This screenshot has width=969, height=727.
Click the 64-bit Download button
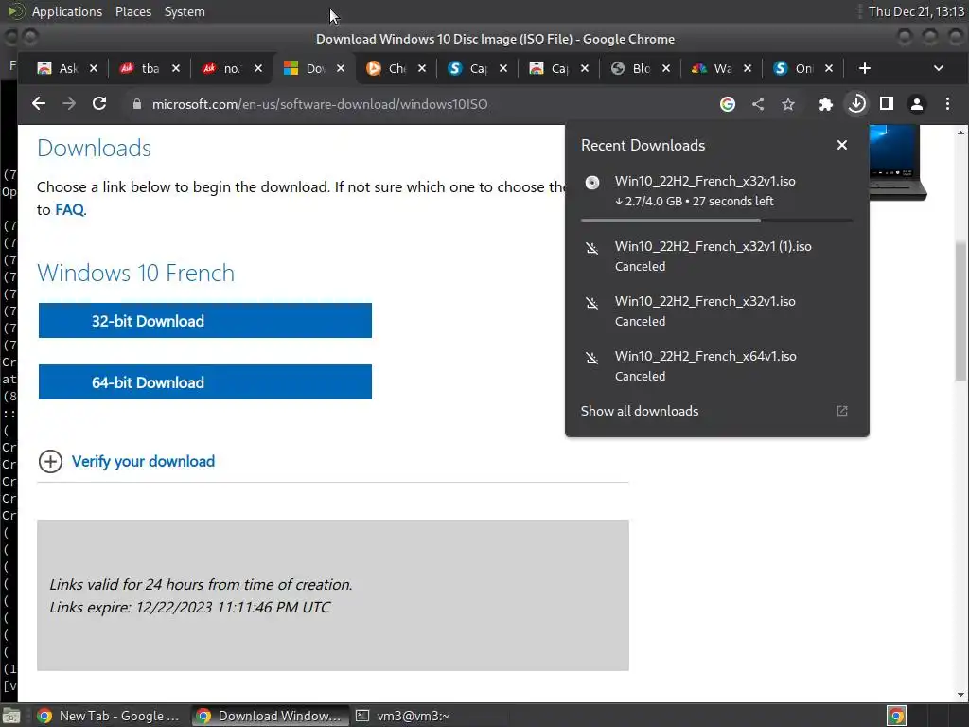click(205, 382)
